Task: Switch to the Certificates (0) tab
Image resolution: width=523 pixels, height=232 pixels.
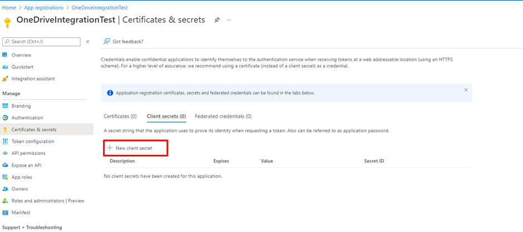Action: (120, 117)
